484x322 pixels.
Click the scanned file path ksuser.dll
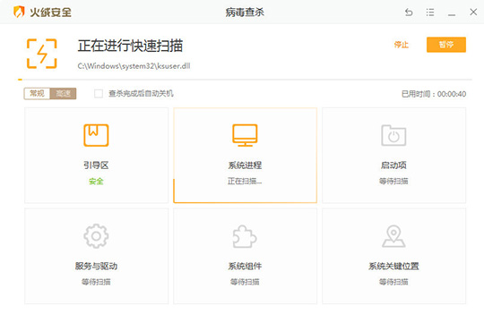point(134,66)
